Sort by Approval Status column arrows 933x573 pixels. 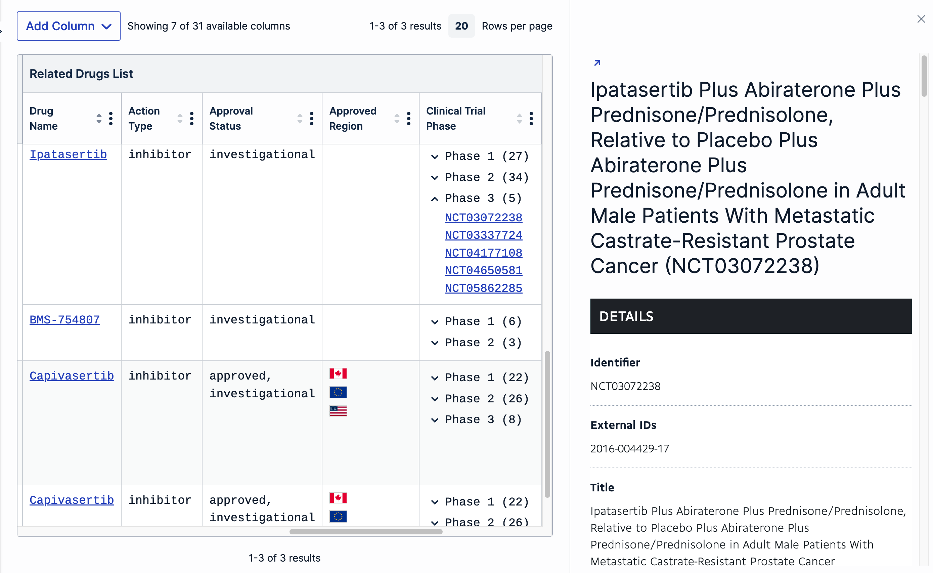(x=300, y=119)
